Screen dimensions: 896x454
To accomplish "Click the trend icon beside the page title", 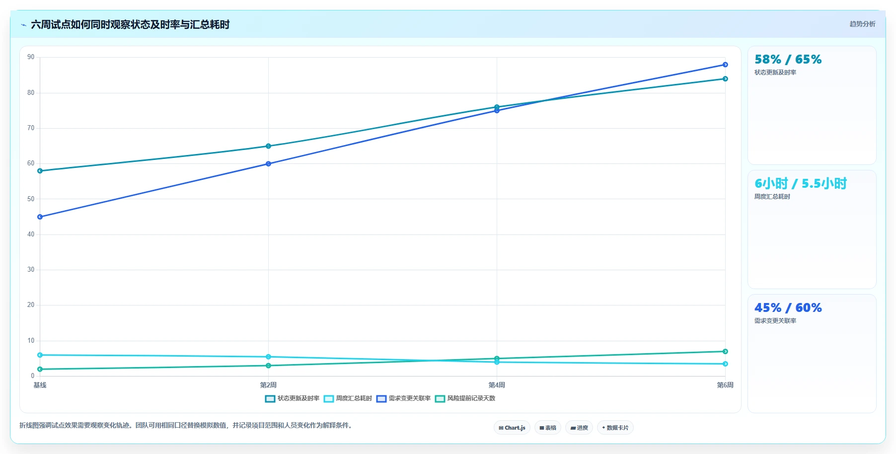I will pos(23,25).
